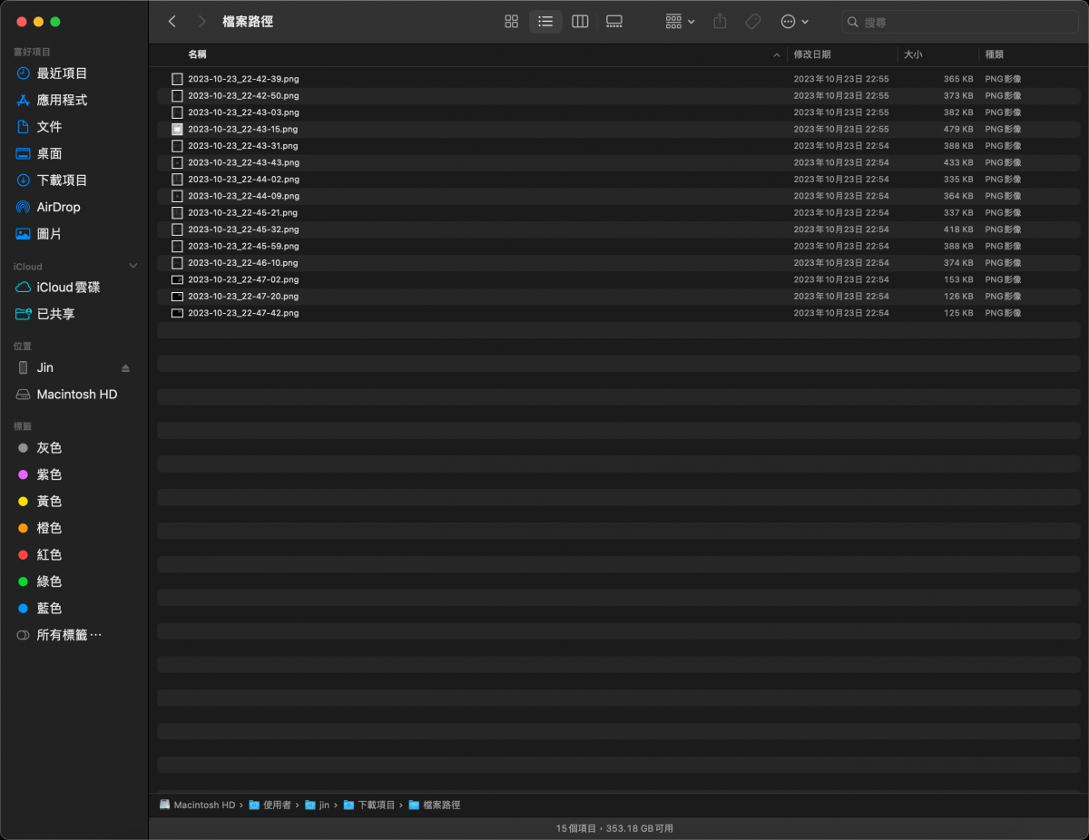
Task: Click 使用者 in the path bar
Action: [x=270, y=805]
